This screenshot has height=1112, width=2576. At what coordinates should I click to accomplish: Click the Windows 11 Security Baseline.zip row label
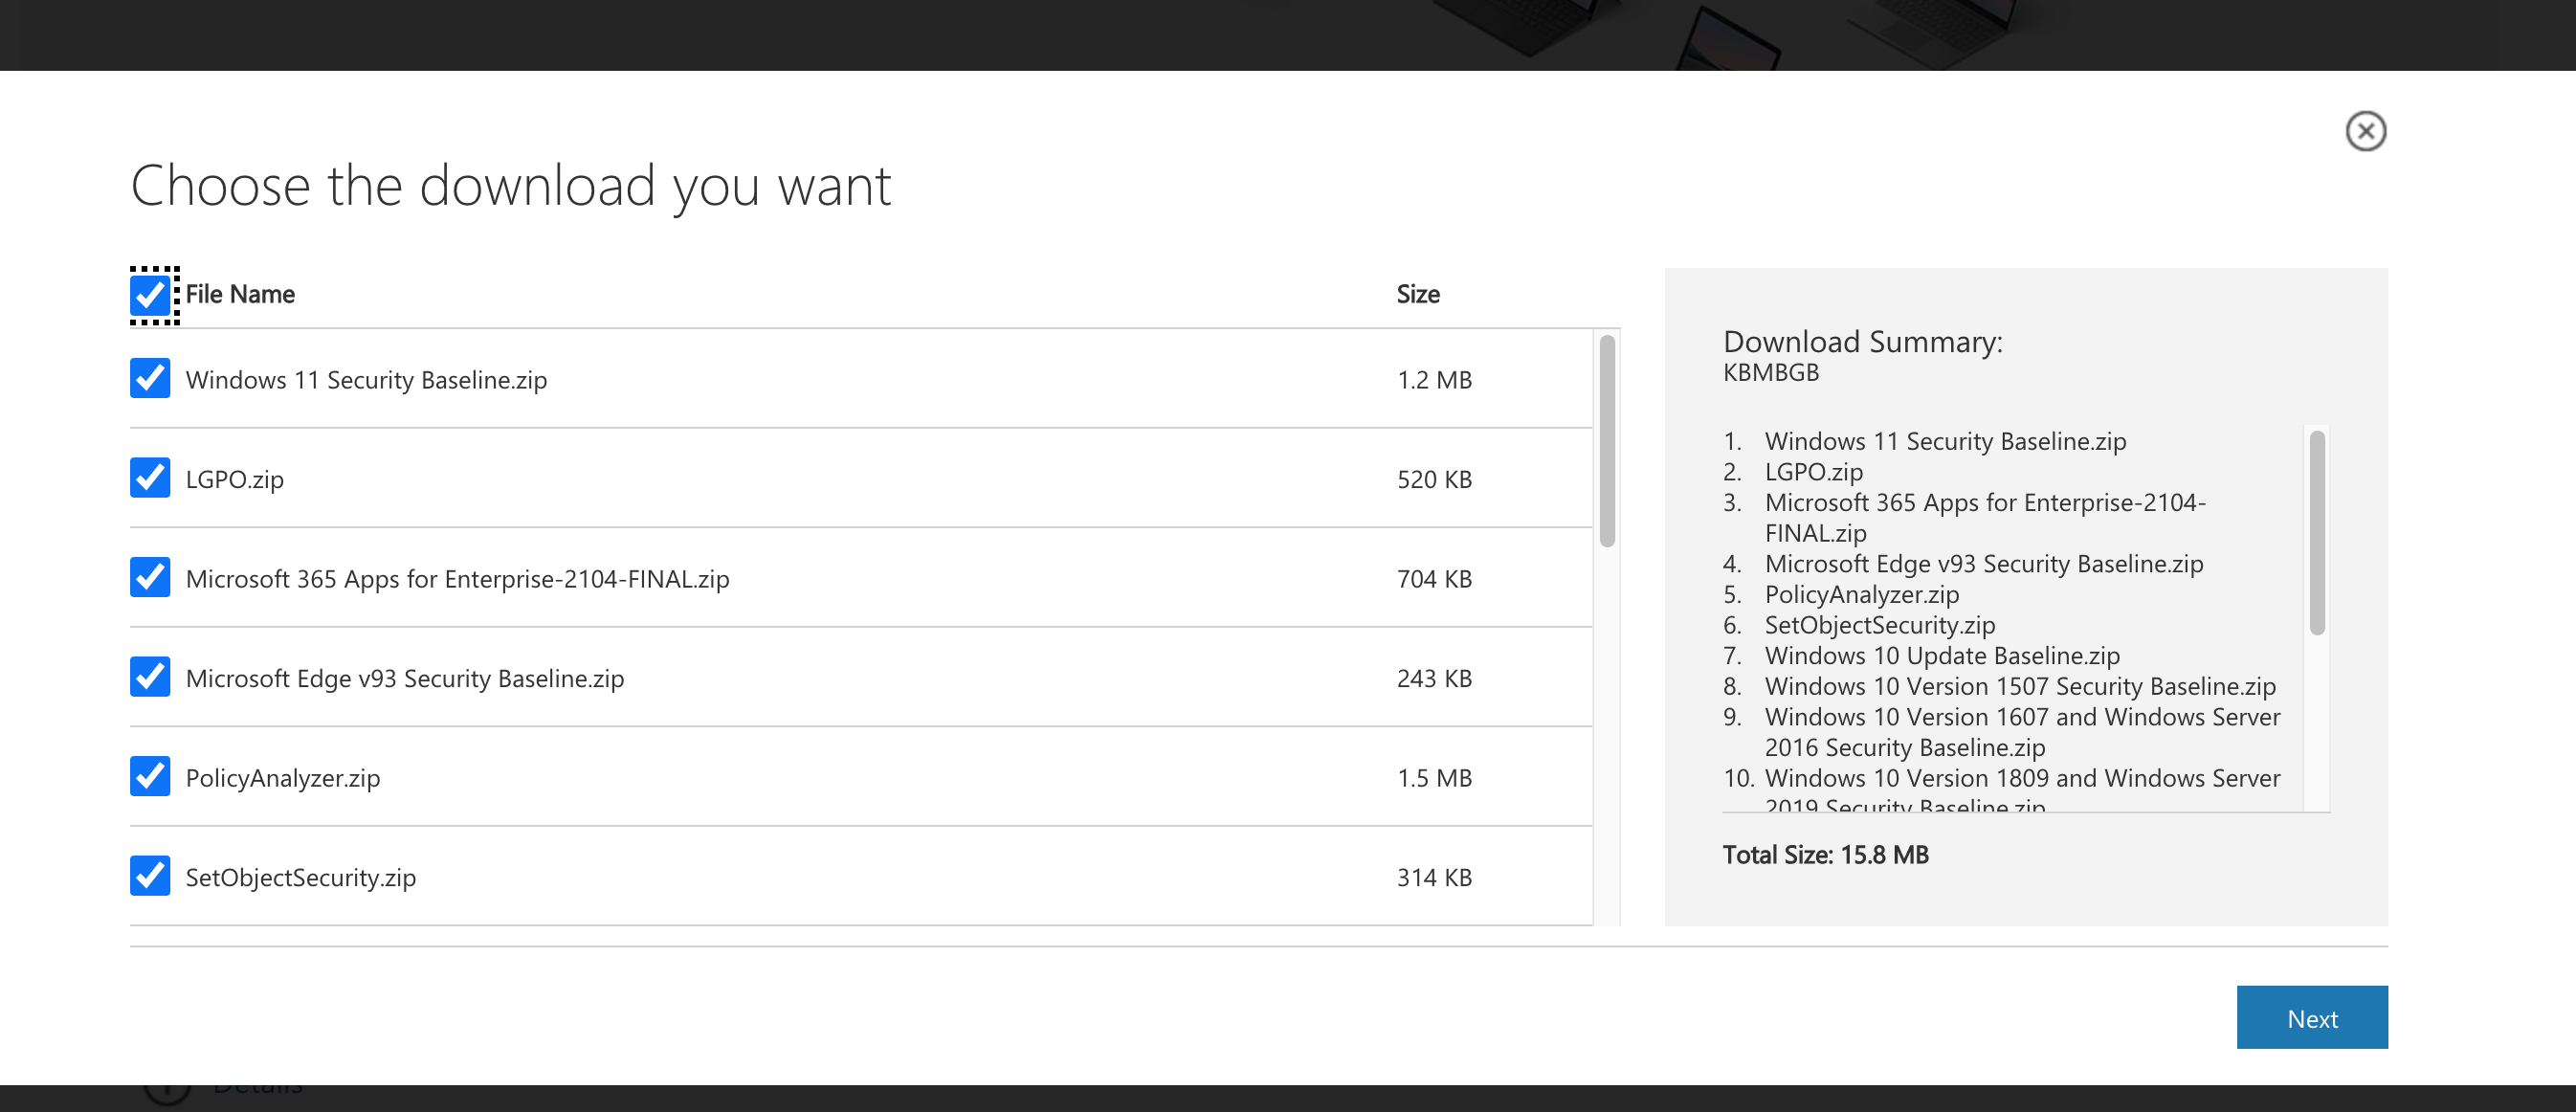[366, 380]
